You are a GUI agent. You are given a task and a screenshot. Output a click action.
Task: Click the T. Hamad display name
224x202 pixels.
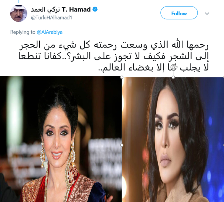[76, 9]
